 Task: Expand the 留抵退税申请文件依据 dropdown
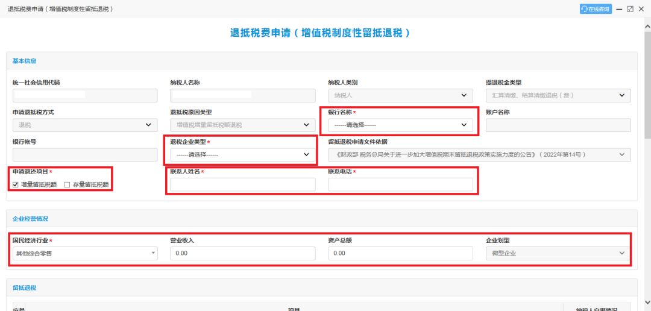[x=479, y=155]
